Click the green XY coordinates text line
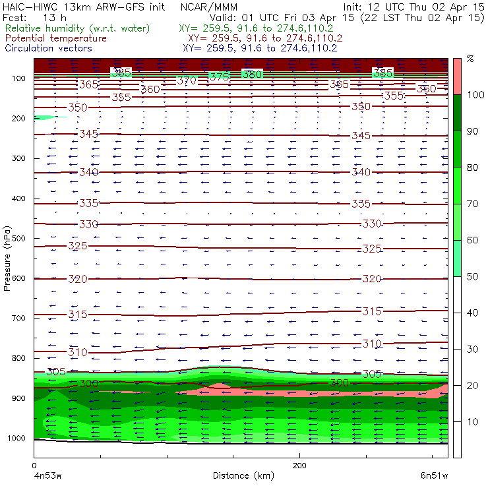The image size is (488, 488). coord(256,28)
